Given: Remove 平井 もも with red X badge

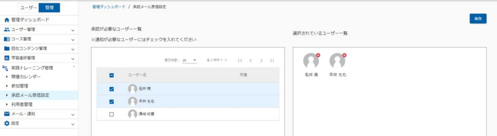Looking at the screenshot, I should (344, 55).
